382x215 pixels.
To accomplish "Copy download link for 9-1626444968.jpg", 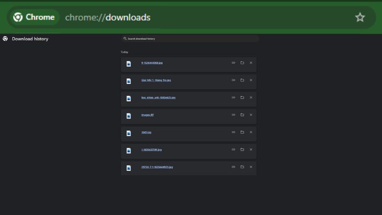I will click(233, 63).
